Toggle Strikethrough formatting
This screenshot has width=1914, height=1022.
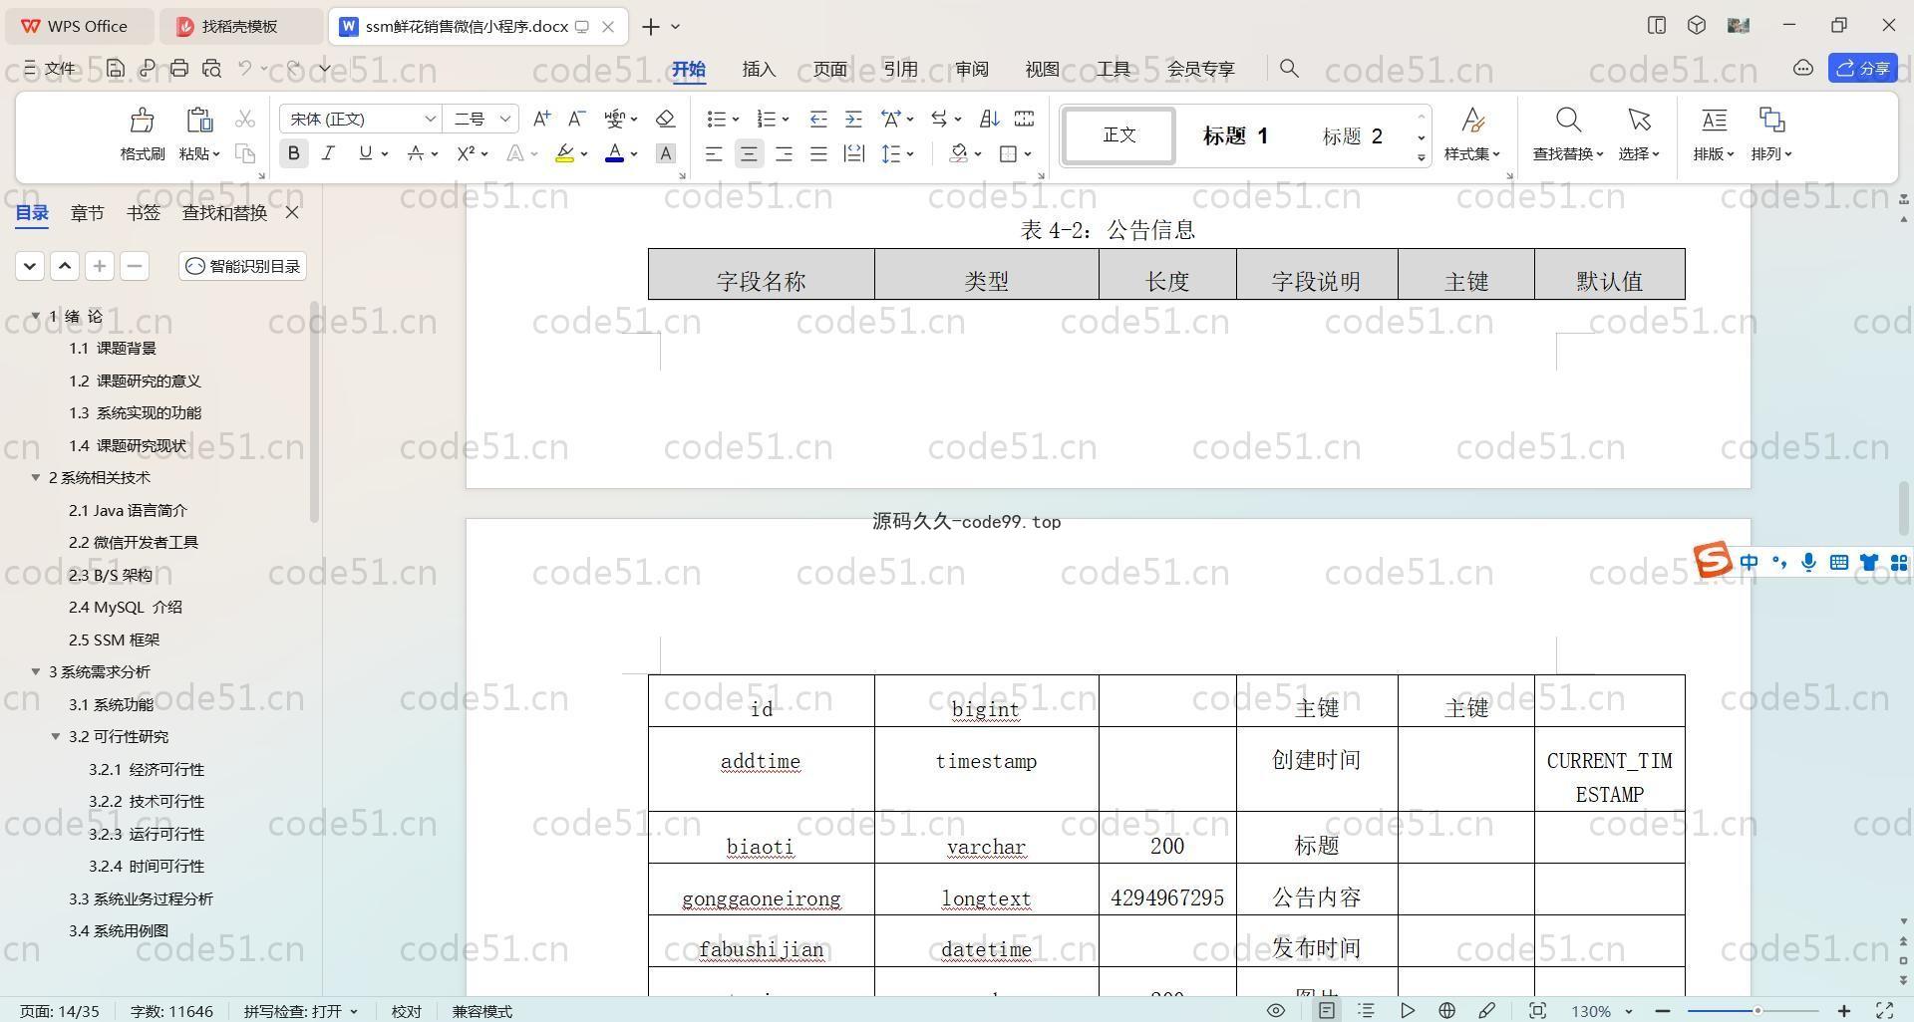[416, 153]
